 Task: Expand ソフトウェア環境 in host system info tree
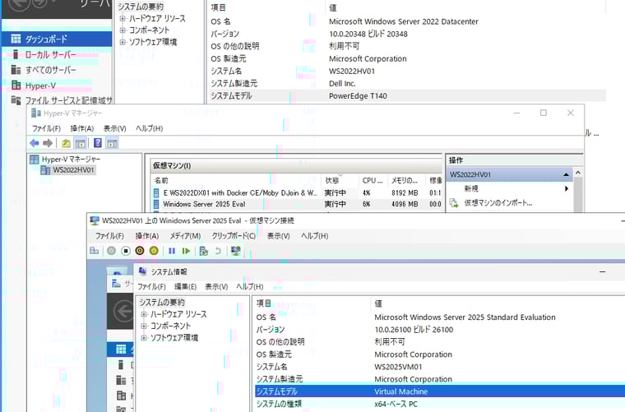tap(123, 41)
